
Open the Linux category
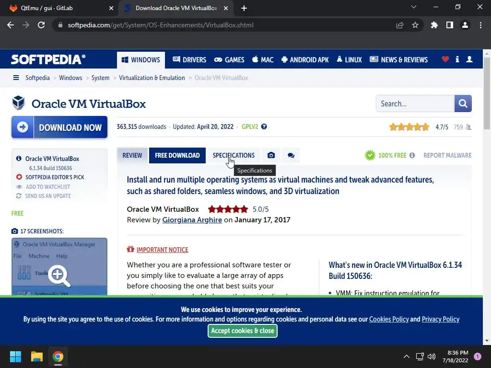point(349,60)
